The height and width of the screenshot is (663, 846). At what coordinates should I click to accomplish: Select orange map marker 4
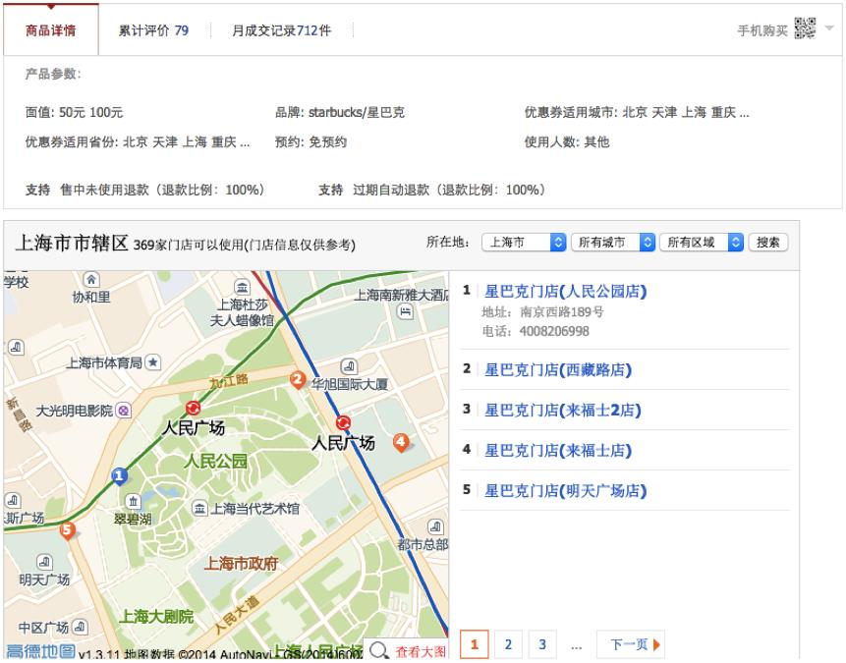coord(400,442)
